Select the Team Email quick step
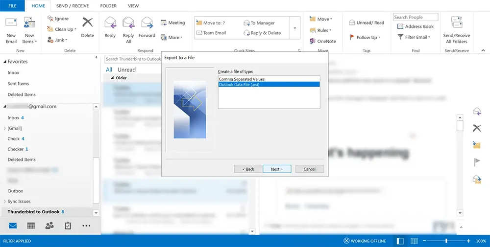The height and width of the screenshot is (247, 490). click(211, 33)
